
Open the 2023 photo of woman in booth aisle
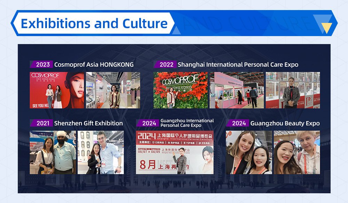coord(113,90)
